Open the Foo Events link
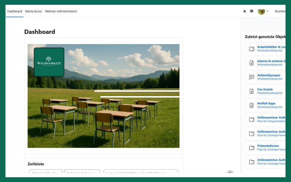The image size is (291, 182). pyautogui.click(x=265, y=89)
